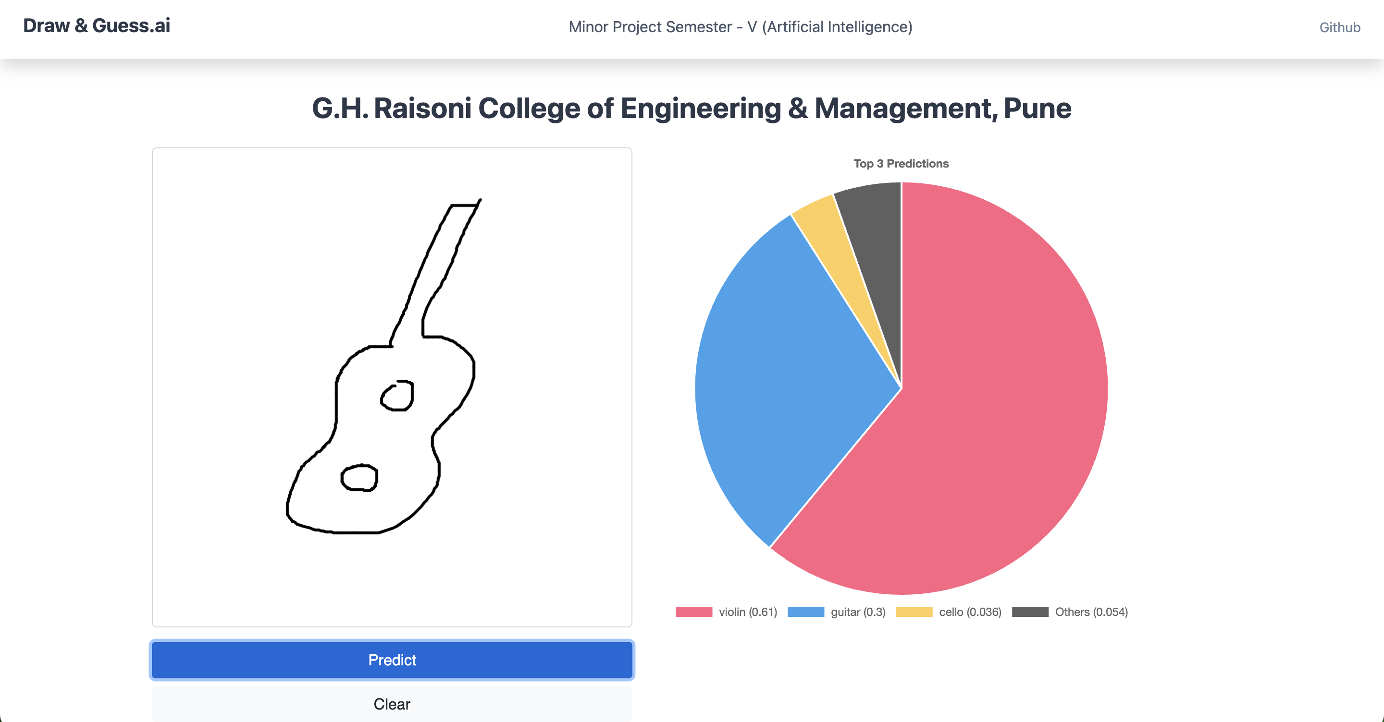Toggle the guitar legend blue swatch
The height and width of the screenshot is (722, 1384).
pyautogui.click(x=805, y=612)
